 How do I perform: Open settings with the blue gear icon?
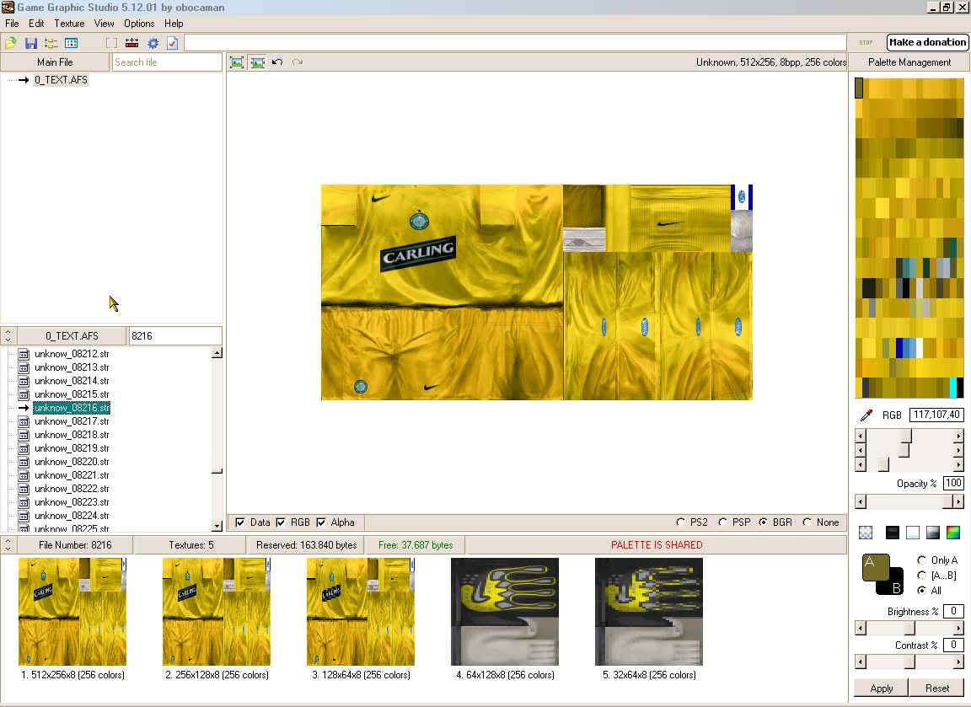point(153,43)
